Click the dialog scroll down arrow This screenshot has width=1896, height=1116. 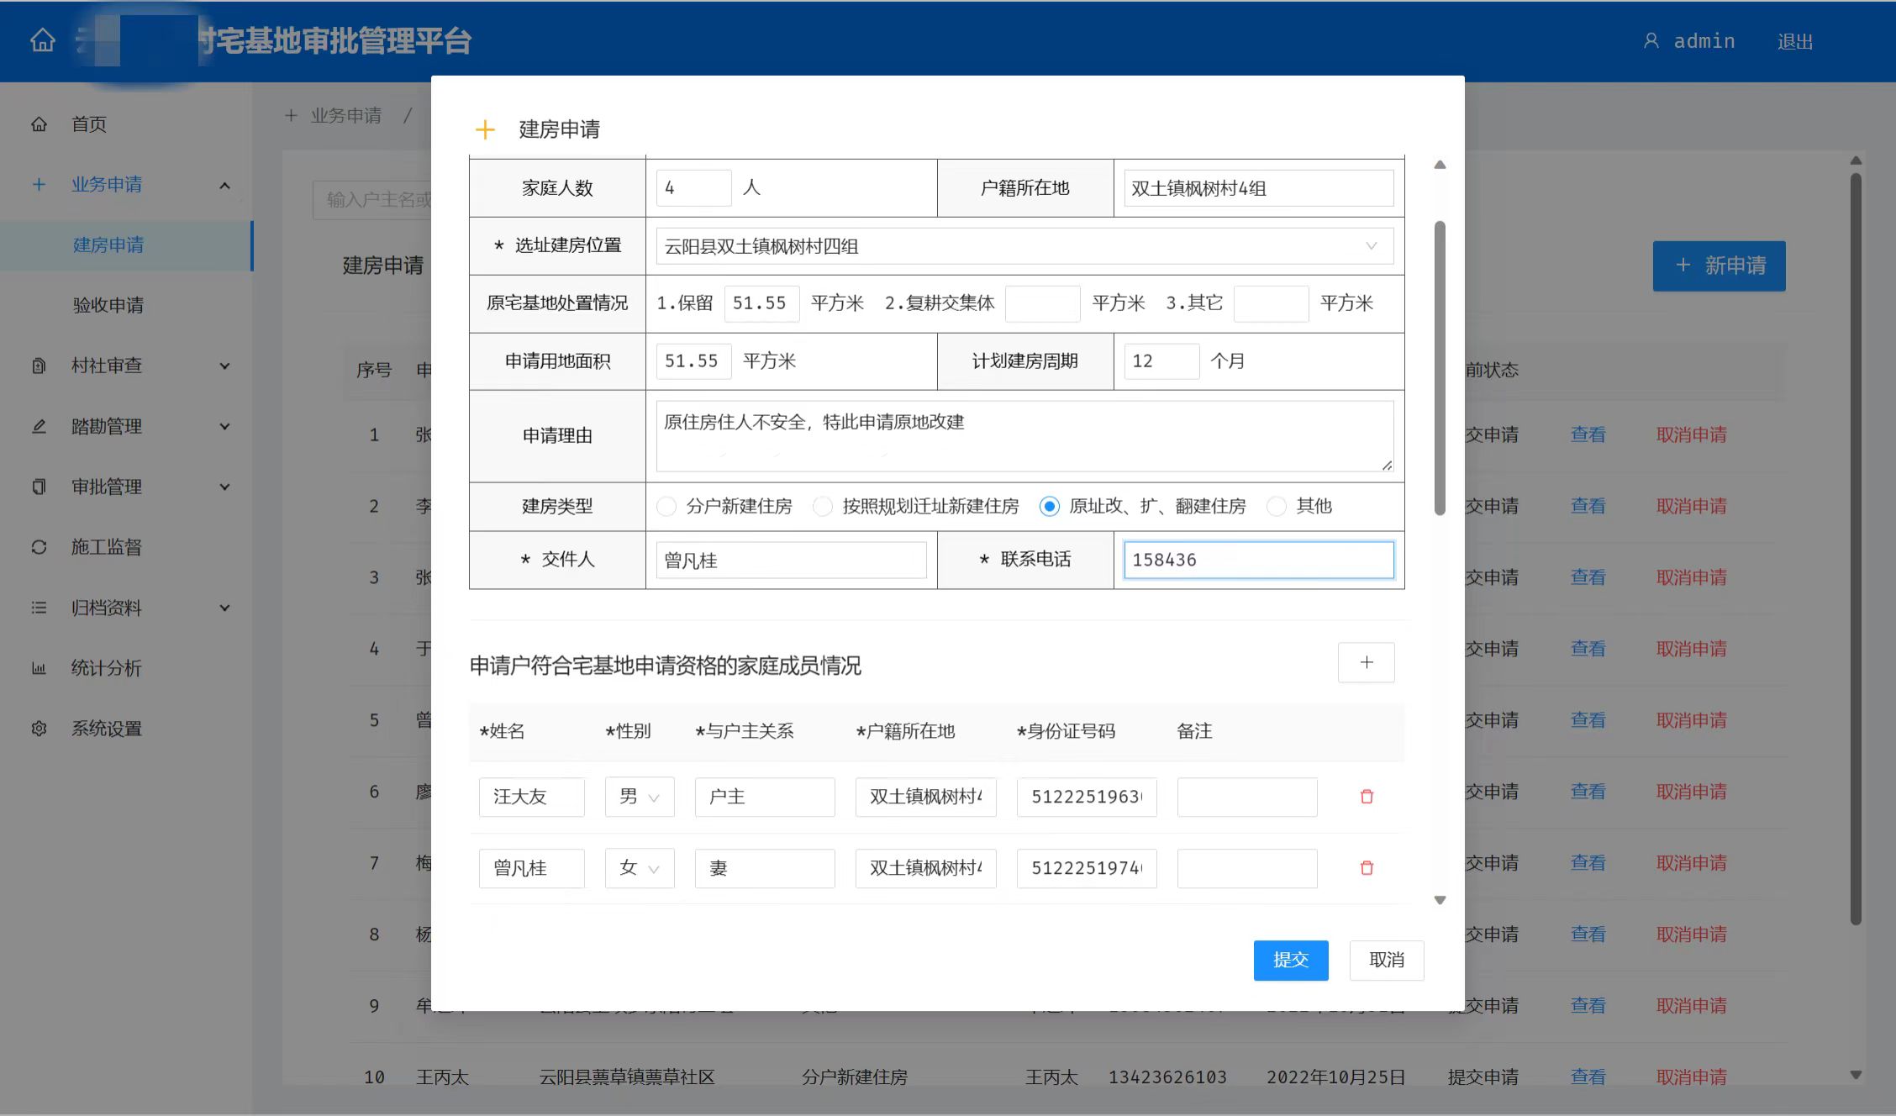point(1440,900)
